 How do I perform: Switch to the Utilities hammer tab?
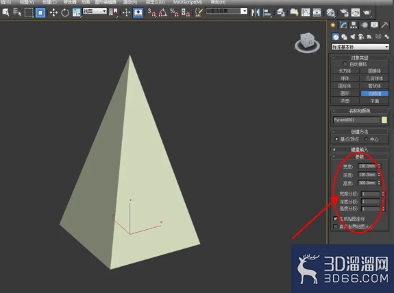[x=384, y=25]
